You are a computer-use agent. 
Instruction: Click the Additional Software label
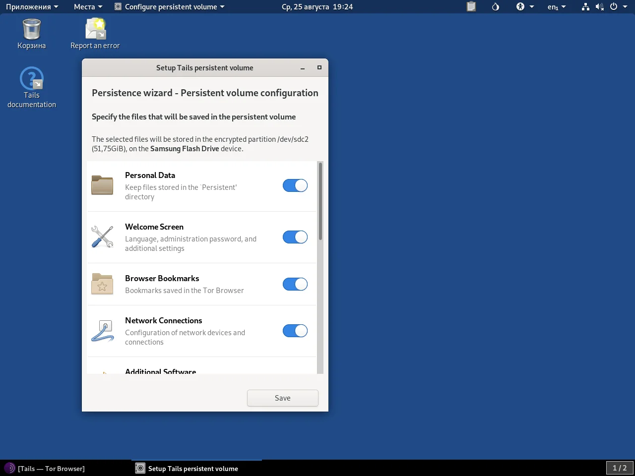coord(161,371)
